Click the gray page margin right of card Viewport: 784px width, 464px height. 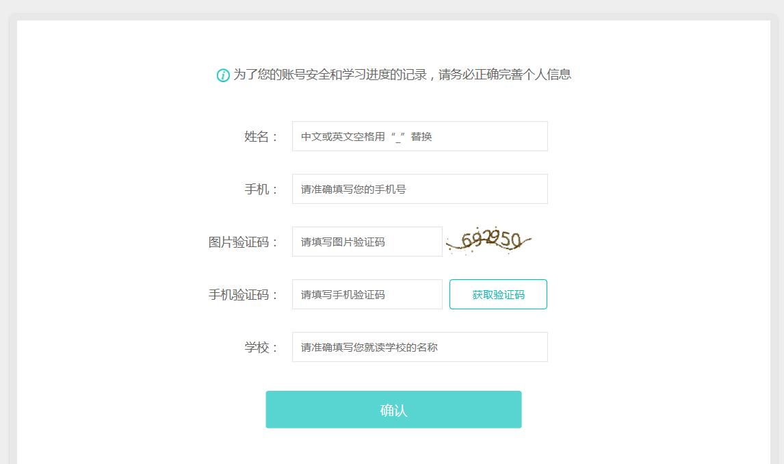781,240
